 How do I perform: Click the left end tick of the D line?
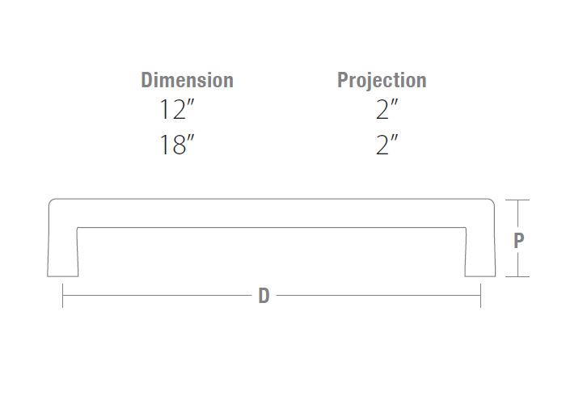pyautogui.click(x=63, y=296)
